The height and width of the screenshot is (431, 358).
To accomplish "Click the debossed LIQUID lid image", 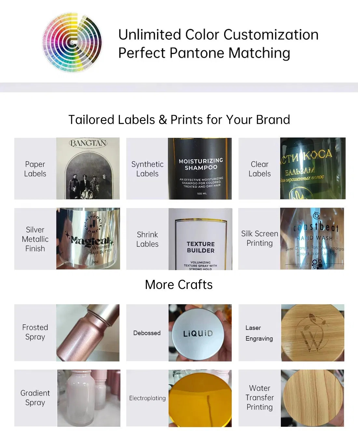I will pyautogui.click(x=200, y=333).
